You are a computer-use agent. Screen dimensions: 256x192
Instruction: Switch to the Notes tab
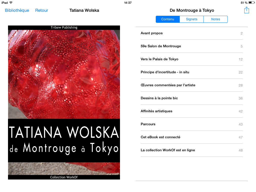[216, 19]
